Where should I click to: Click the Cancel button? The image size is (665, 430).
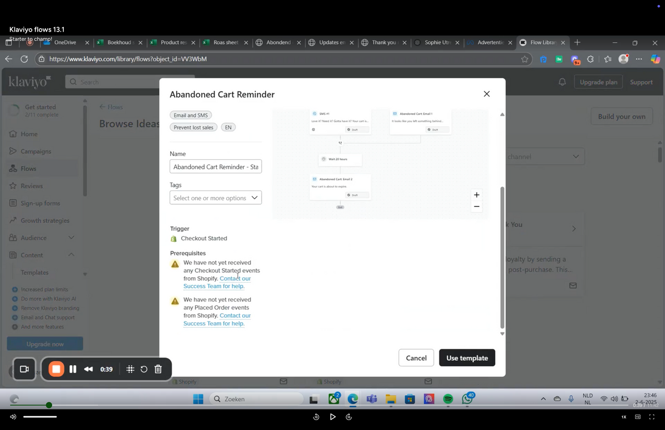(x=416, y=358)
